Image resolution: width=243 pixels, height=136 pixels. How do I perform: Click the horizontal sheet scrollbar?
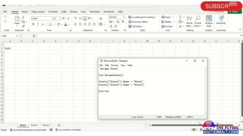click(193, 125)
